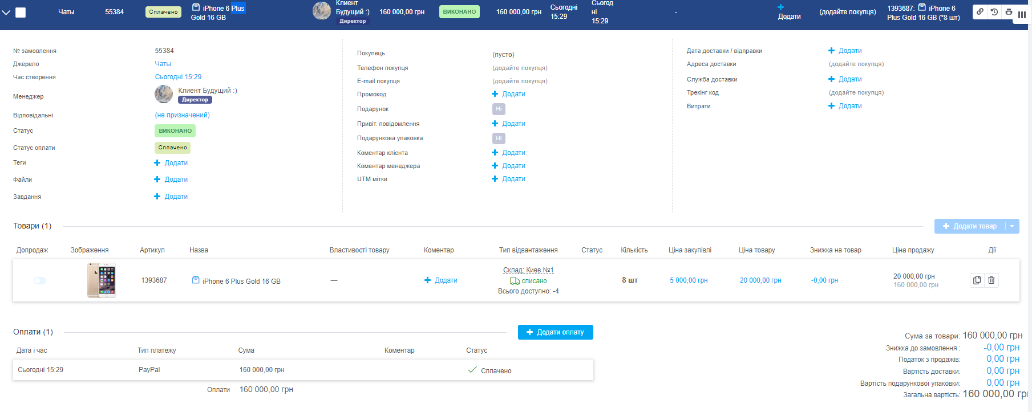Viewport: 1032px width, 412px height.
Task: Click the manager avatar next to Клиент Будущий
Action: point(164,94)
